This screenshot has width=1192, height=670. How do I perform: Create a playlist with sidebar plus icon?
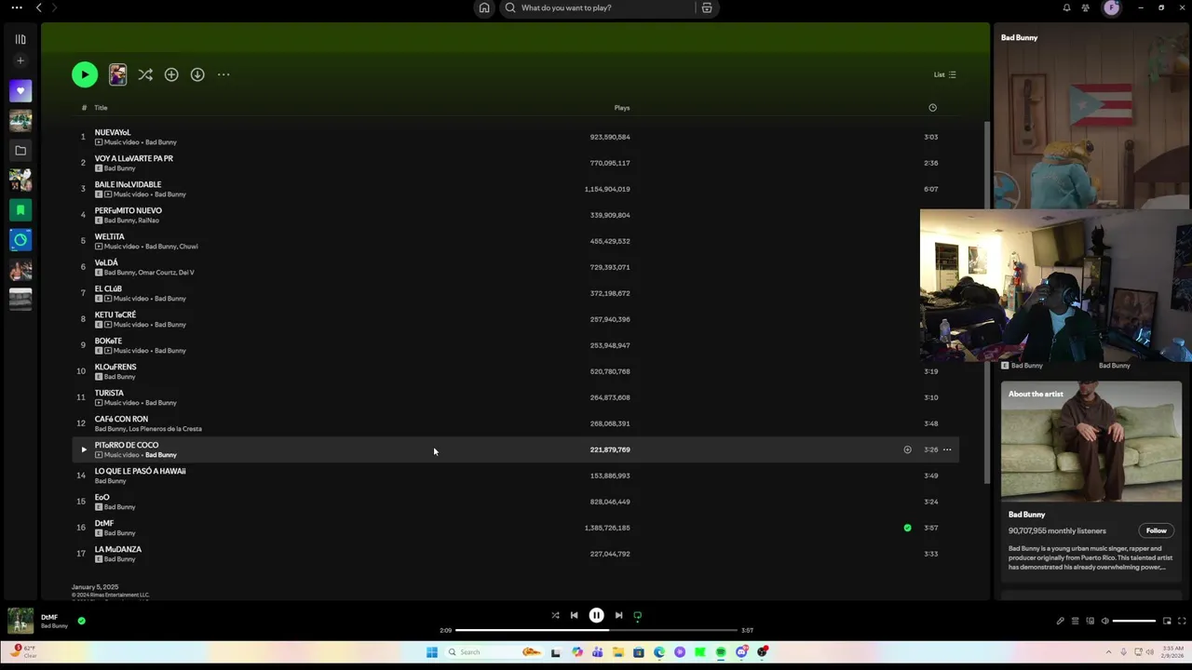20,61
